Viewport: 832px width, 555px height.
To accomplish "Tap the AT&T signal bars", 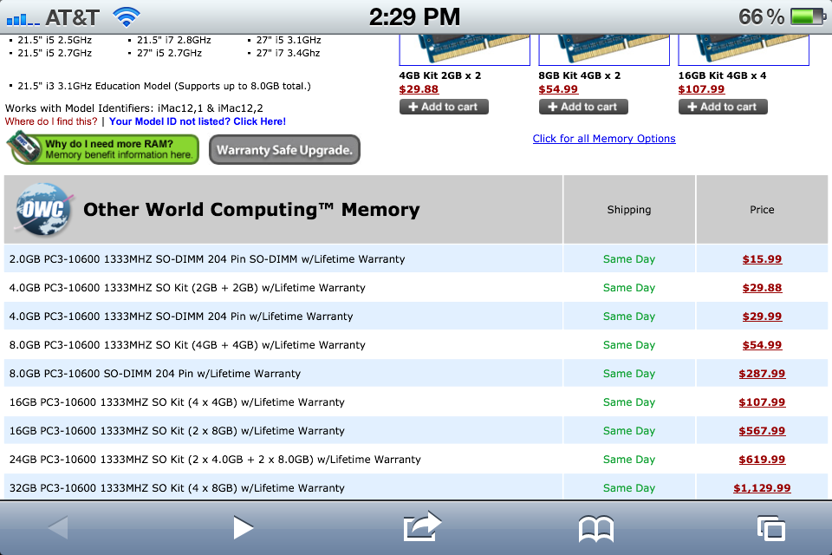I will [23, 19].
